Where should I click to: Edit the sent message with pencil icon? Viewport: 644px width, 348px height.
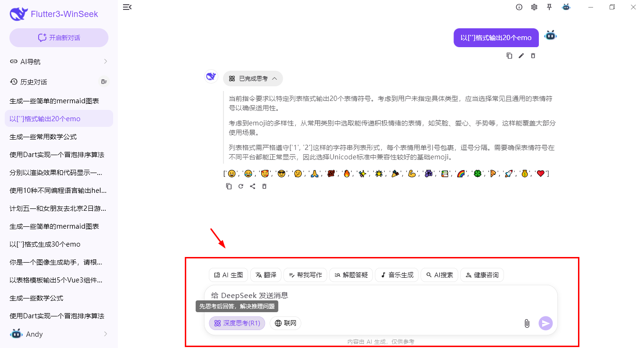(521, 55)
